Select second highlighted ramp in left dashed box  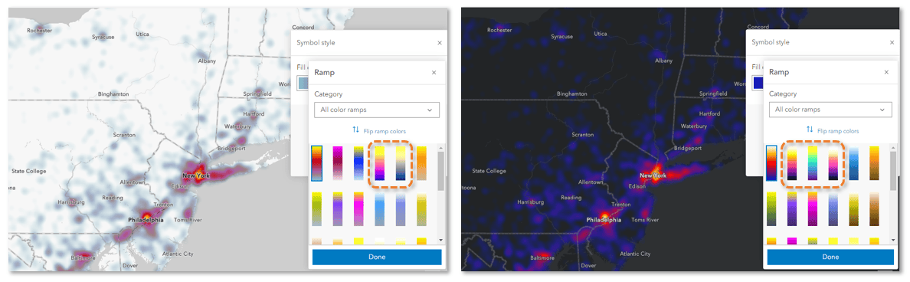tap(401, 163)
